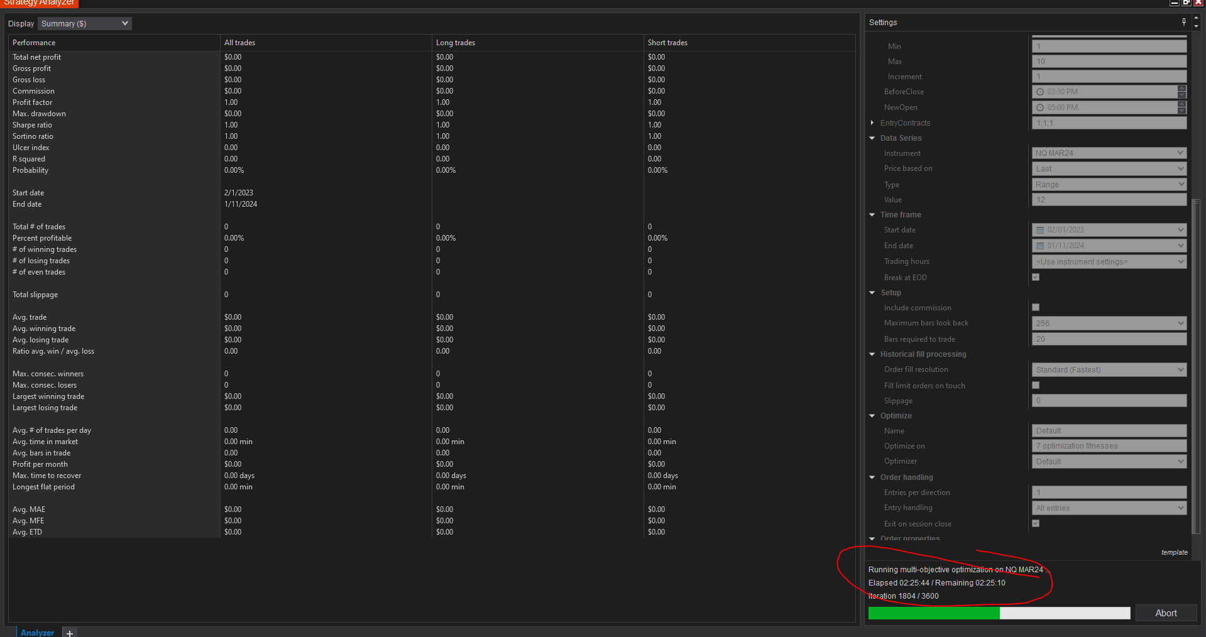
Task: Select the Avg. MAE row label
Action: (x=29, y=509)
